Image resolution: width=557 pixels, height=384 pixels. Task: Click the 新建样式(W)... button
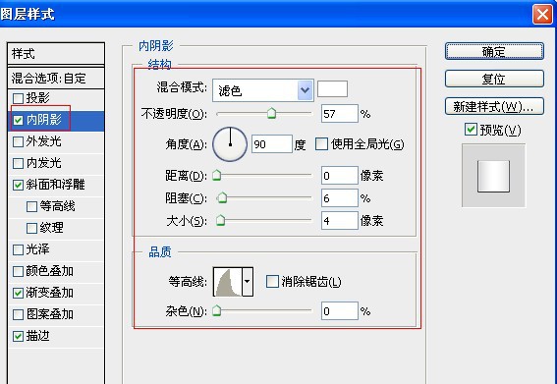(494, 106)
